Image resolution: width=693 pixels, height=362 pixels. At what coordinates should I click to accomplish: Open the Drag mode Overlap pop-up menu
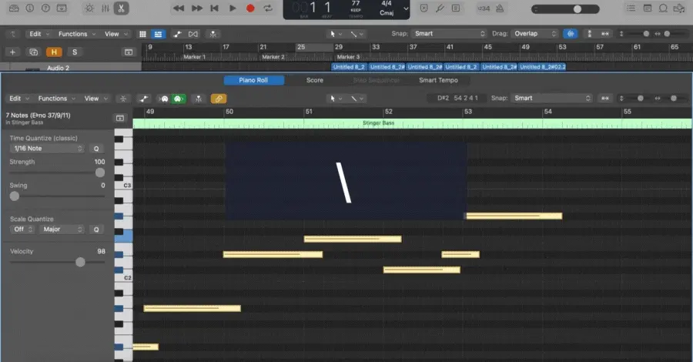pyautogui.click(x=535, y=34)
